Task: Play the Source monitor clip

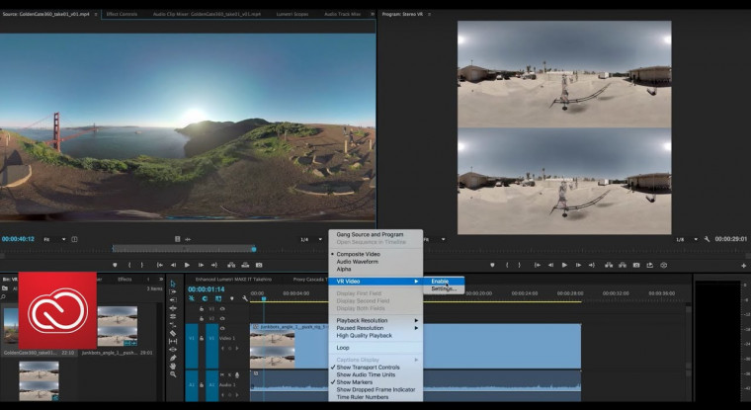Action: pyautogui.click(x=187, y=265)
